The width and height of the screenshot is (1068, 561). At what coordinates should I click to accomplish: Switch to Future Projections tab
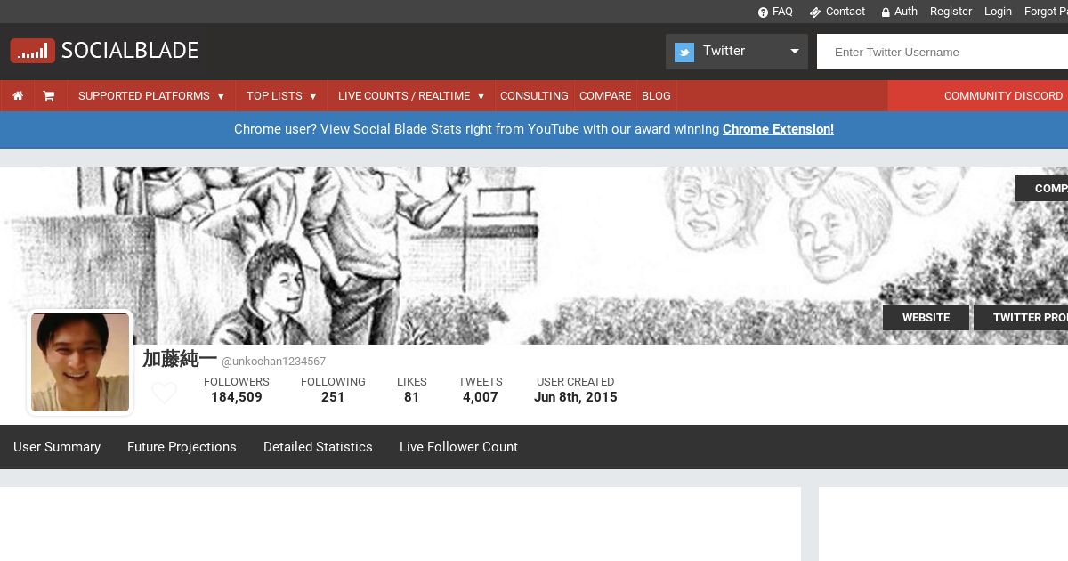[x=182, y=447]
